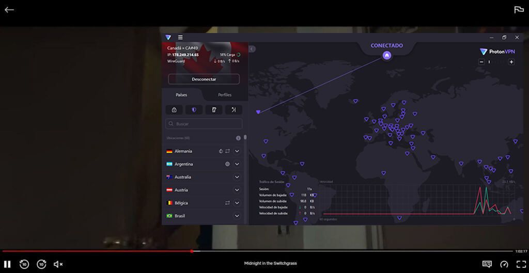The width and height of the screenshot is (529, 273).
Task: Unmute the player with the speaker icon
Action: click(58, 264)
